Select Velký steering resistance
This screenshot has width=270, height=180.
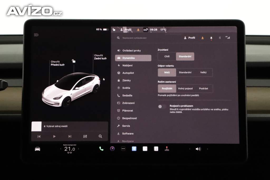(203, 72)
